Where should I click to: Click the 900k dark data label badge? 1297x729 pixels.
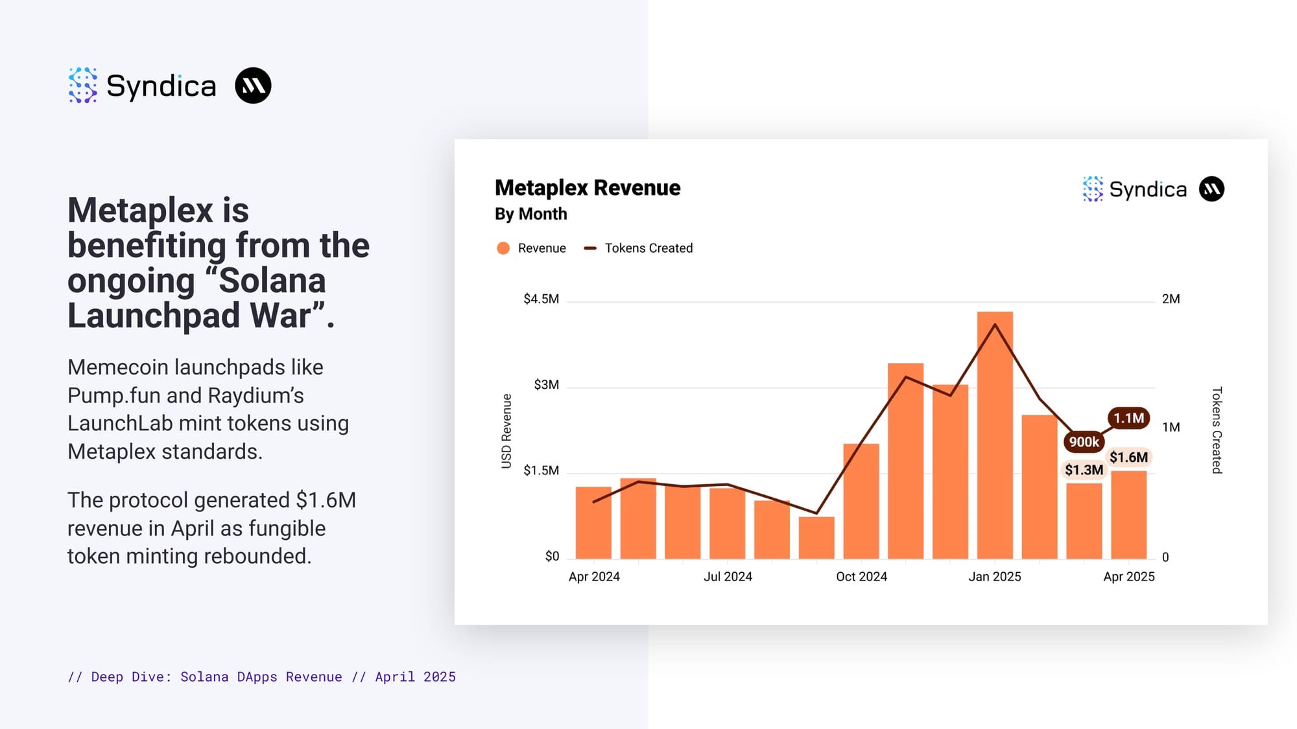point(1084,442)
